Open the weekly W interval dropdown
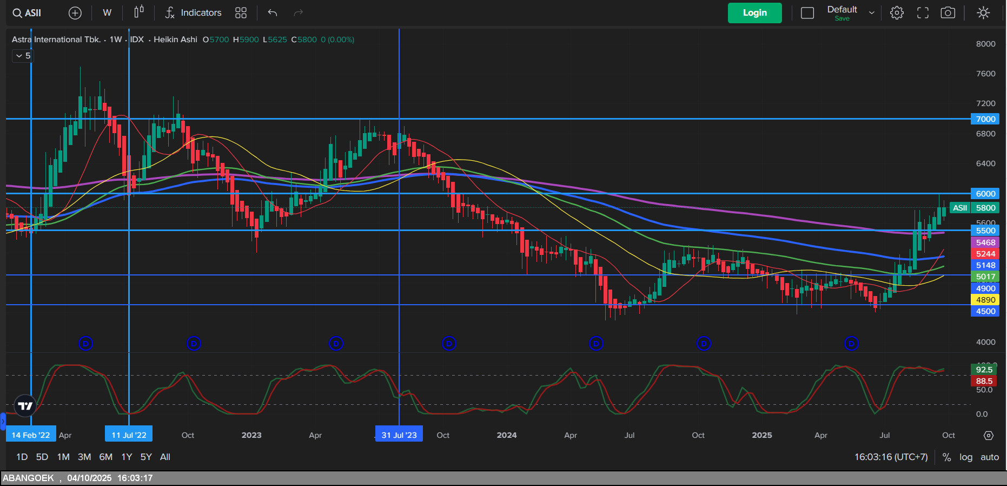This screenshot has width=1007, height=486. tap(107, 13)
